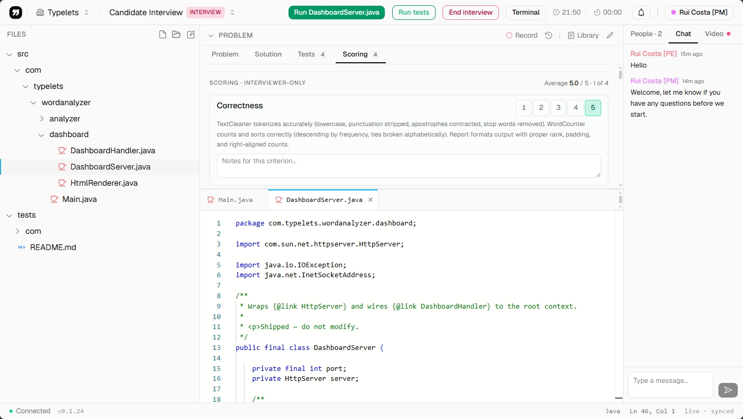Click the Rui Costa [PM] user button
The height and width of the screenshot is (419, 743).
[700, 13]
